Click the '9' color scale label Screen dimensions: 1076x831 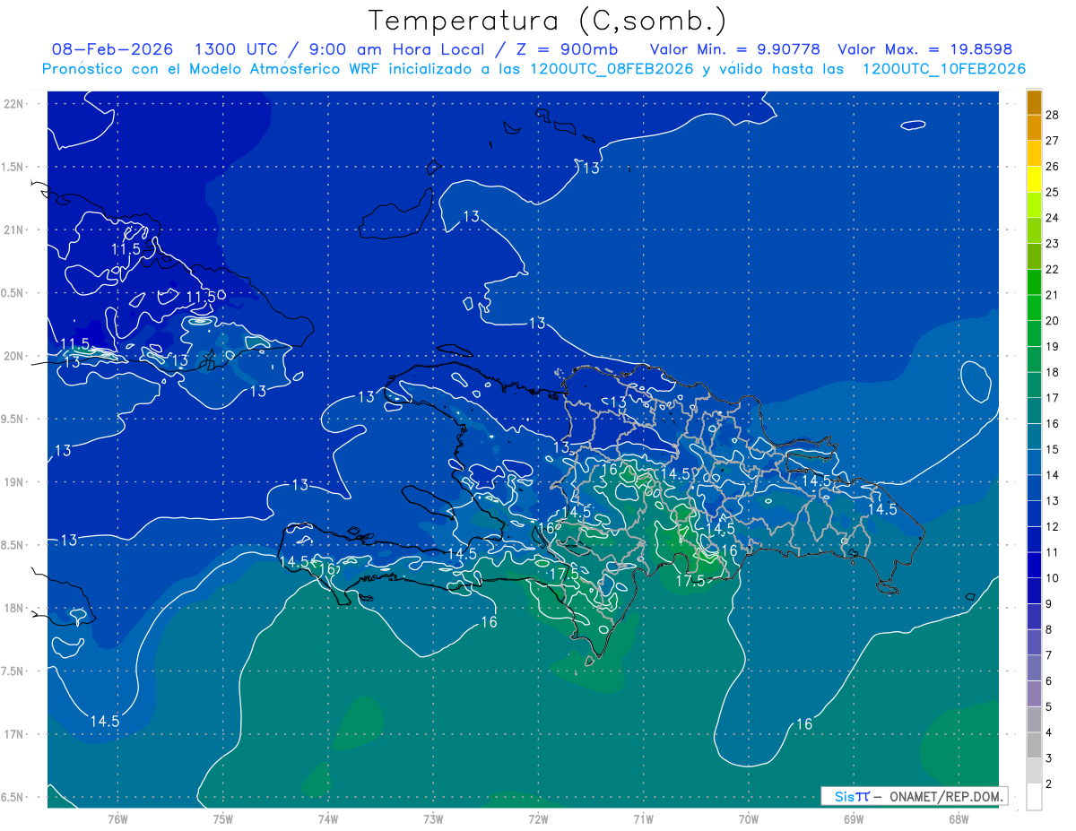click(1049, 604)
